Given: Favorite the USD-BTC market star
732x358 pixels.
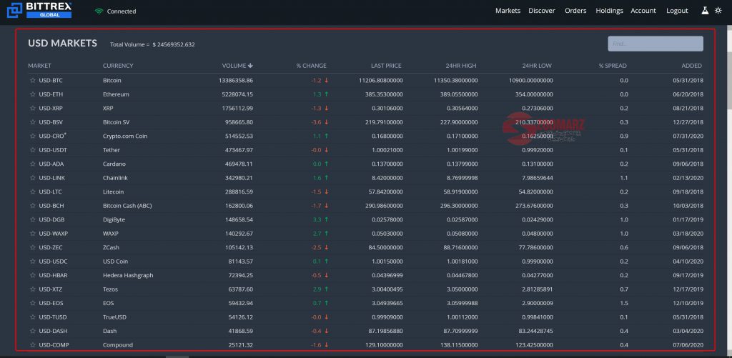Looking at the screenshot, I should coord(33,80).
